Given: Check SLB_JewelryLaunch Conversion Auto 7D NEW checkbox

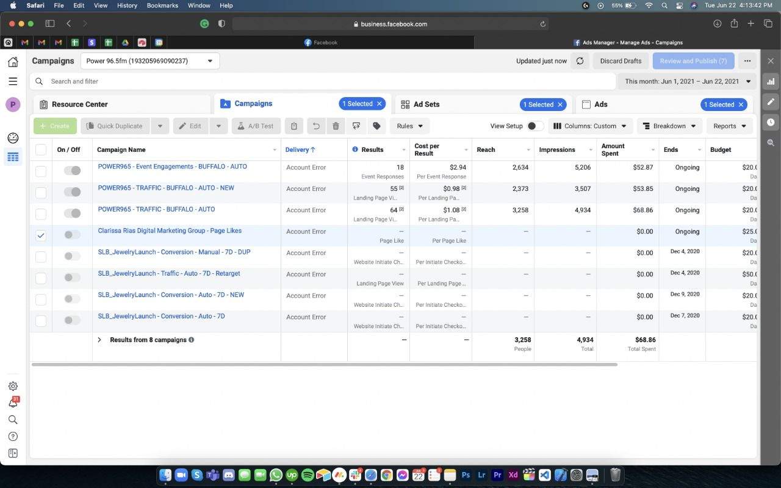Looking at the screenshot, I should point(41,300).
